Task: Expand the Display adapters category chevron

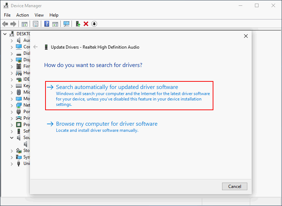Action: (12, 60)
